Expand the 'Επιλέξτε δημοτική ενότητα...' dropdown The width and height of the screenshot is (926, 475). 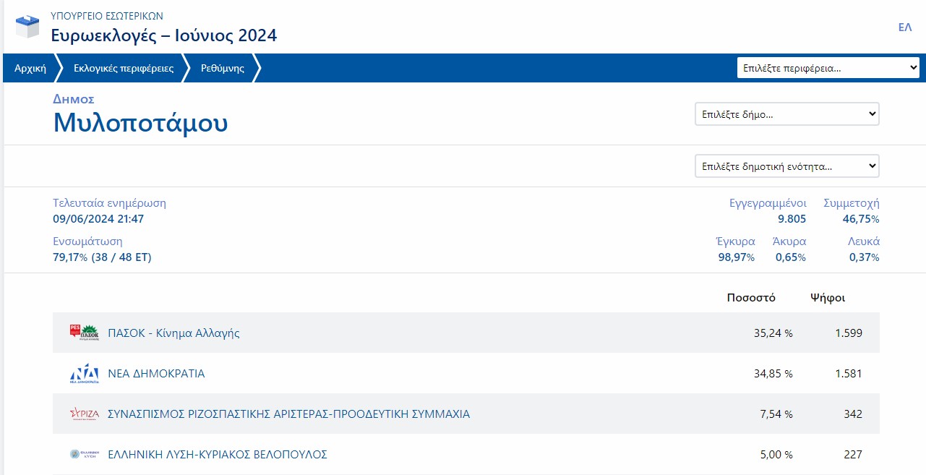coord(786,166)
